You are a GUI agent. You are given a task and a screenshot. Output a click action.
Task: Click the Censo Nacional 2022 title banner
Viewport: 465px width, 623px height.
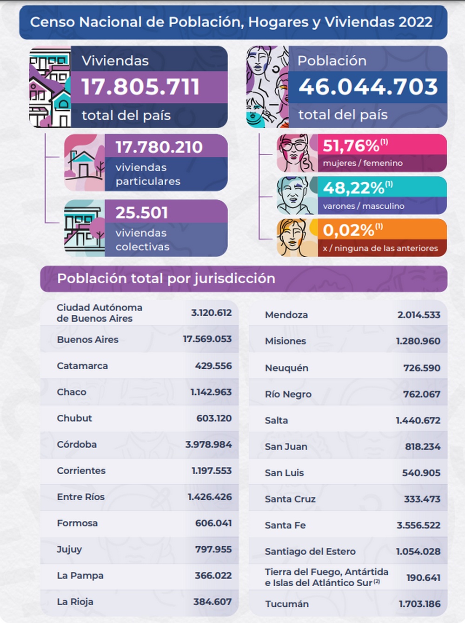233,22
